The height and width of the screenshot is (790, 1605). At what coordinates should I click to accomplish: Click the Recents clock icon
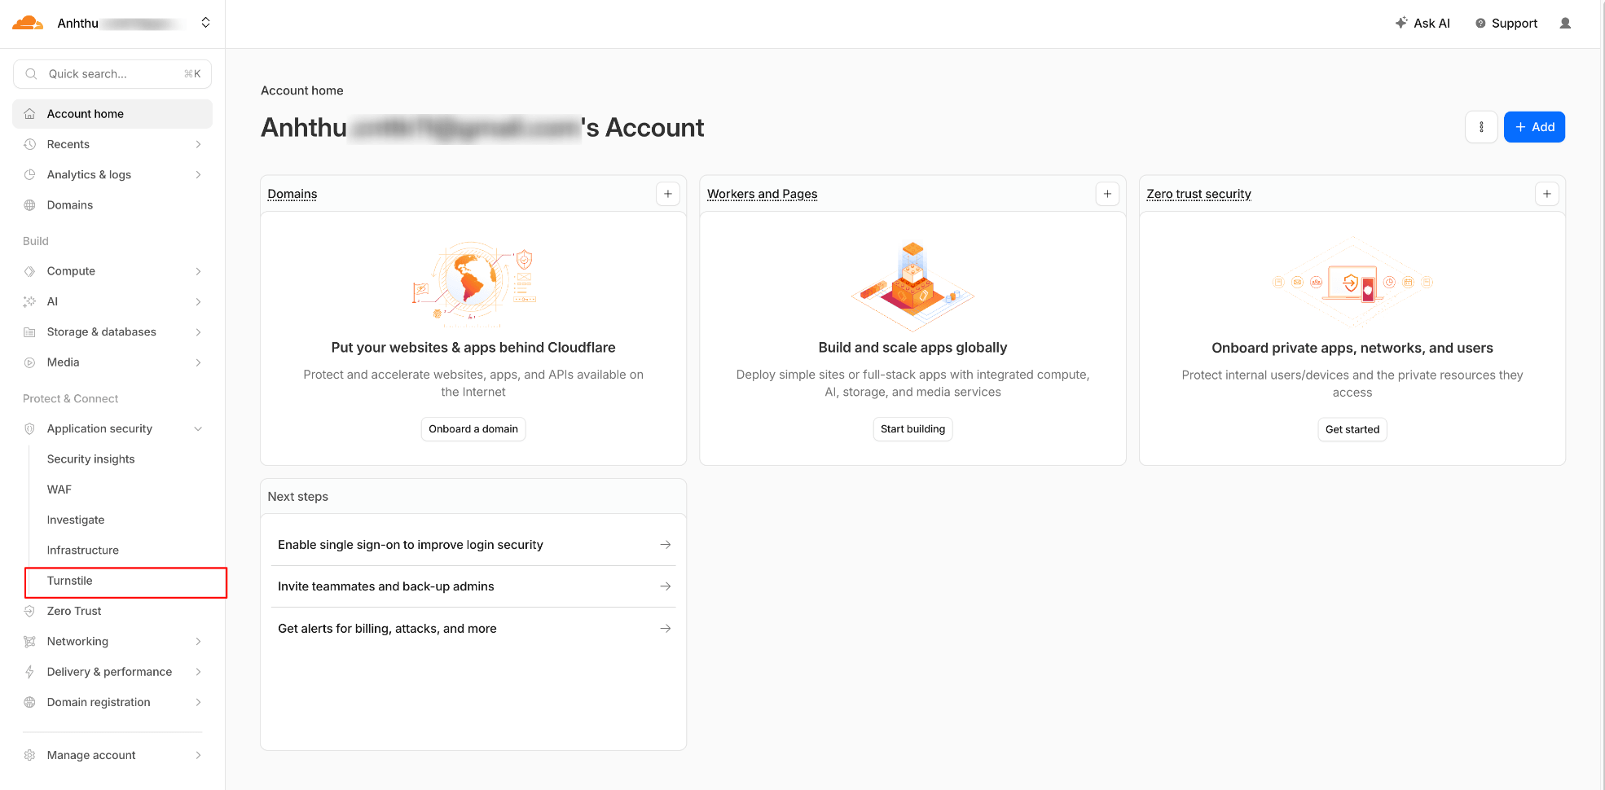coord(29,144)
